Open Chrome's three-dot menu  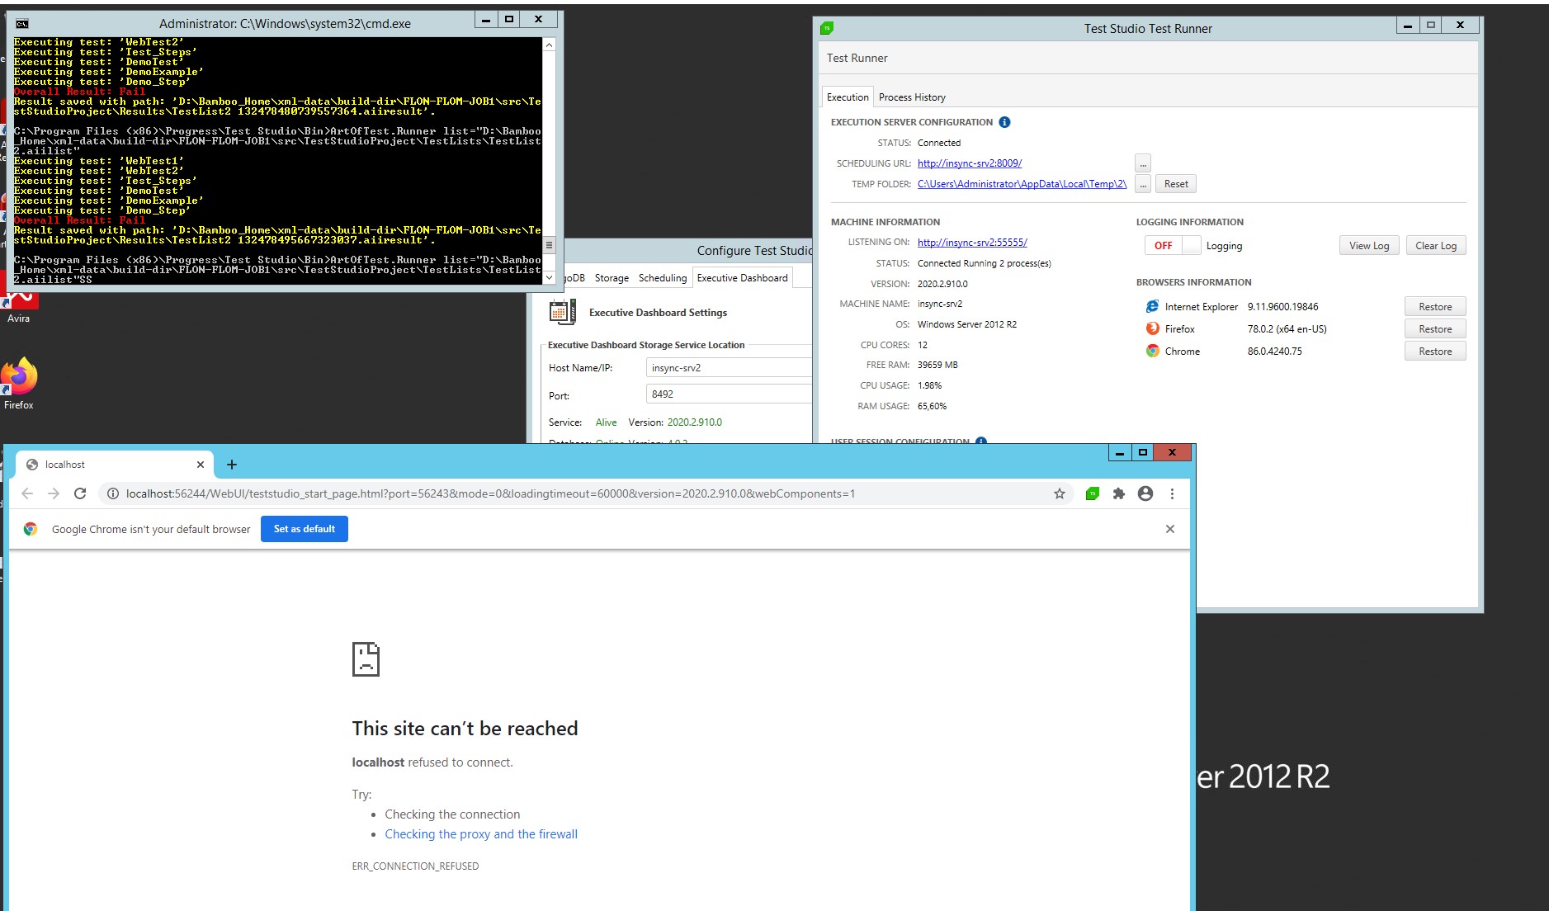pos(1172,493)
